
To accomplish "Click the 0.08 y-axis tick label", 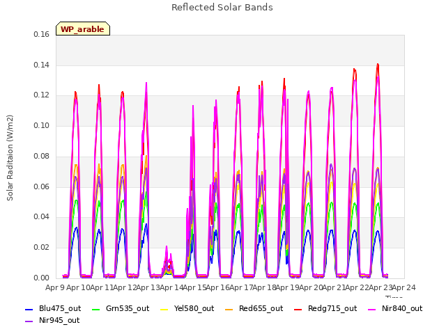I will (x=41, y=156).
